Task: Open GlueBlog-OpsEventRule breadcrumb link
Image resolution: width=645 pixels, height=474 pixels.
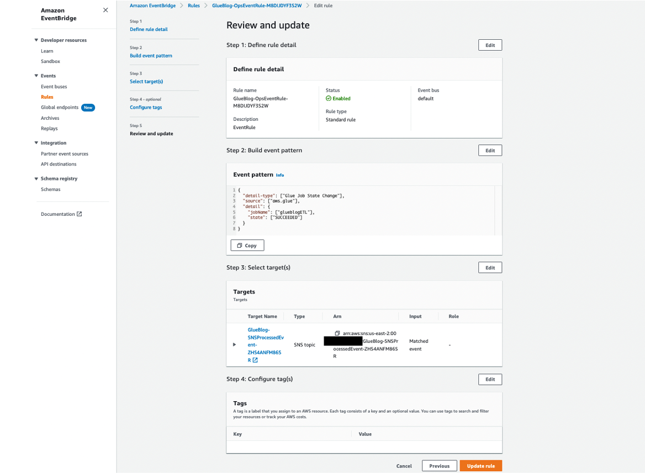Action: [x=257, y=6]
